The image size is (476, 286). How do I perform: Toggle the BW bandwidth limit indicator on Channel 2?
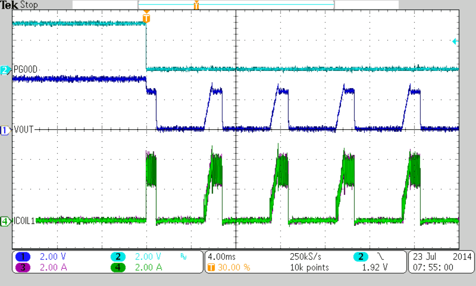[184, 256]
